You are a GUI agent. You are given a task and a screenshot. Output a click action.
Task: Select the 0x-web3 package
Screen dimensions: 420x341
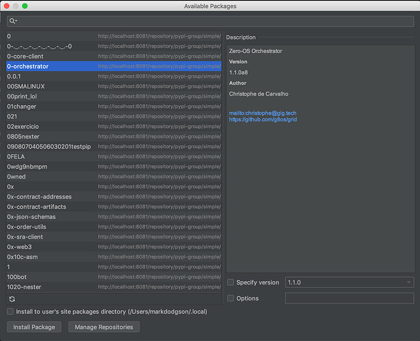click(114, 247)
